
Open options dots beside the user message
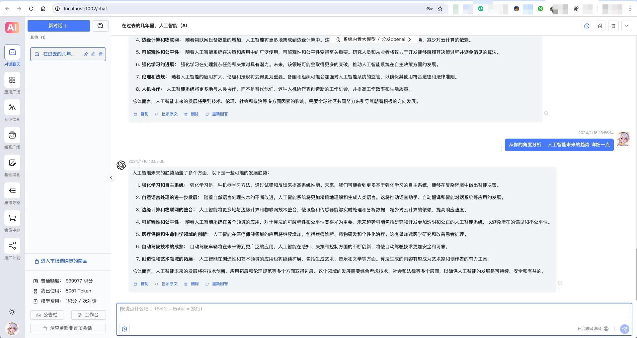pos(501,149)
